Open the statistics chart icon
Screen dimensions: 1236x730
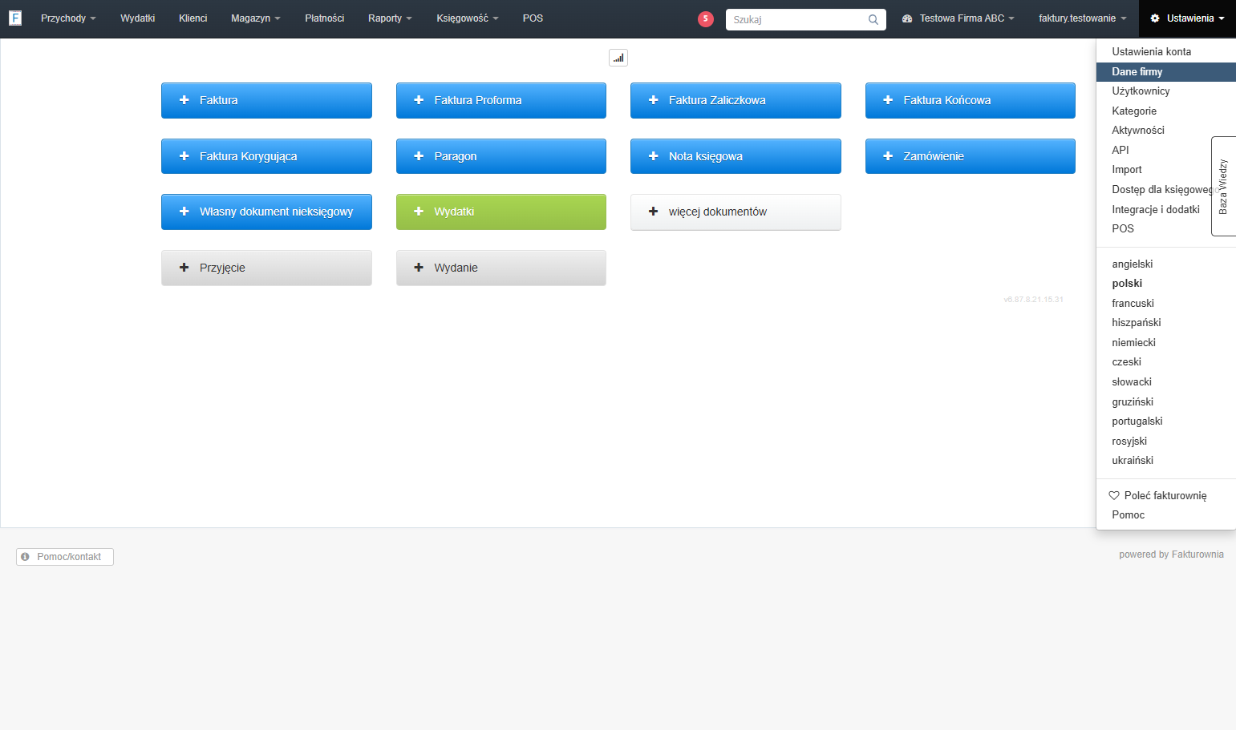click(618, 58)
